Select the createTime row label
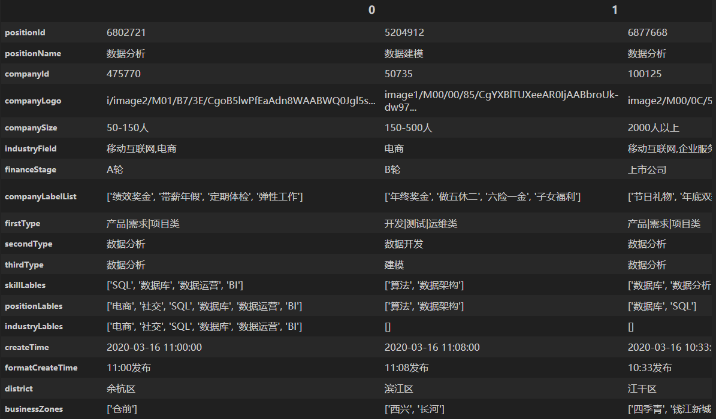716x419 pixels. pyautogui.click(x=27, y=347)
